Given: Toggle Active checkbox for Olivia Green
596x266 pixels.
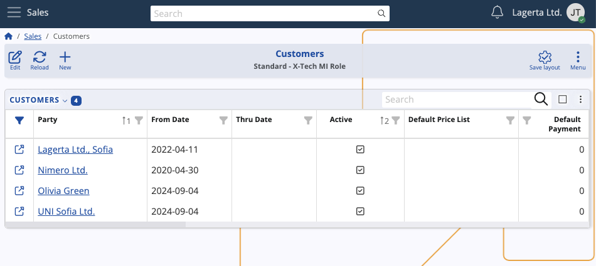Looking at the screenshot, I should click(360, 190).
